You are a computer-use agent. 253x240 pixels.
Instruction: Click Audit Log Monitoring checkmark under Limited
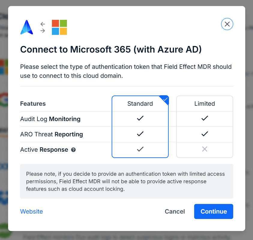205,118
